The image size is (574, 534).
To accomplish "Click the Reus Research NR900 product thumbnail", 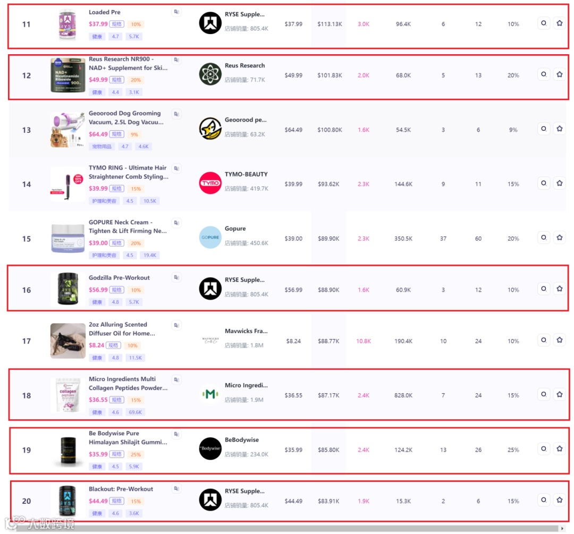I will (67, 75).
